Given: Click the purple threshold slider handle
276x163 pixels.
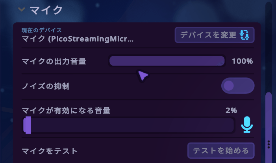Looking at the screenshot, I should (x=27, y=125).
